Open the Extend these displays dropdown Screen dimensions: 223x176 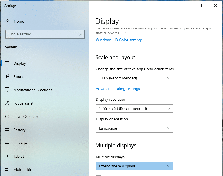[x=134, y=166]
